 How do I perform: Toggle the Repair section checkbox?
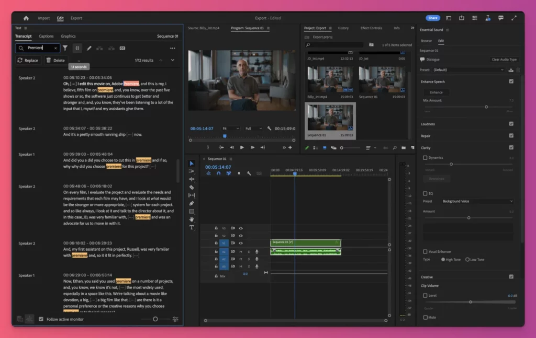(511, 136)
